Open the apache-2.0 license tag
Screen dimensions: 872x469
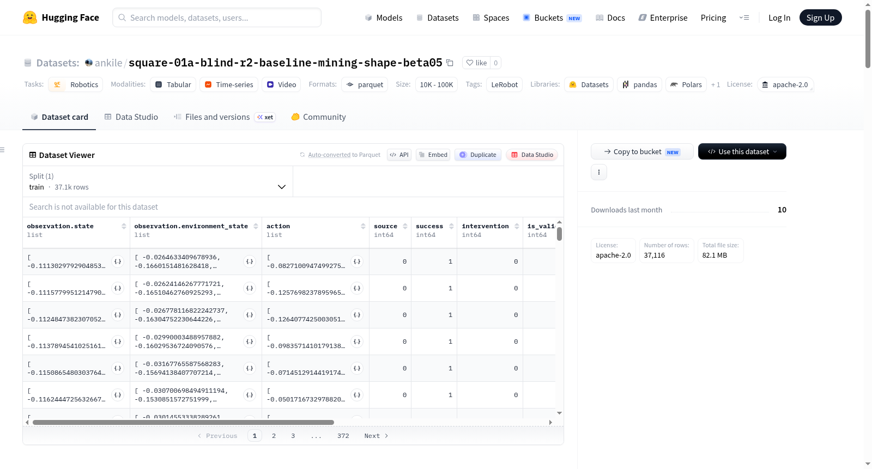[x=785, y=84]
